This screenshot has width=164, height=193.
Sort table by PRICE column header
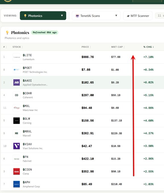pyautogui.click(x=86, y=47)
